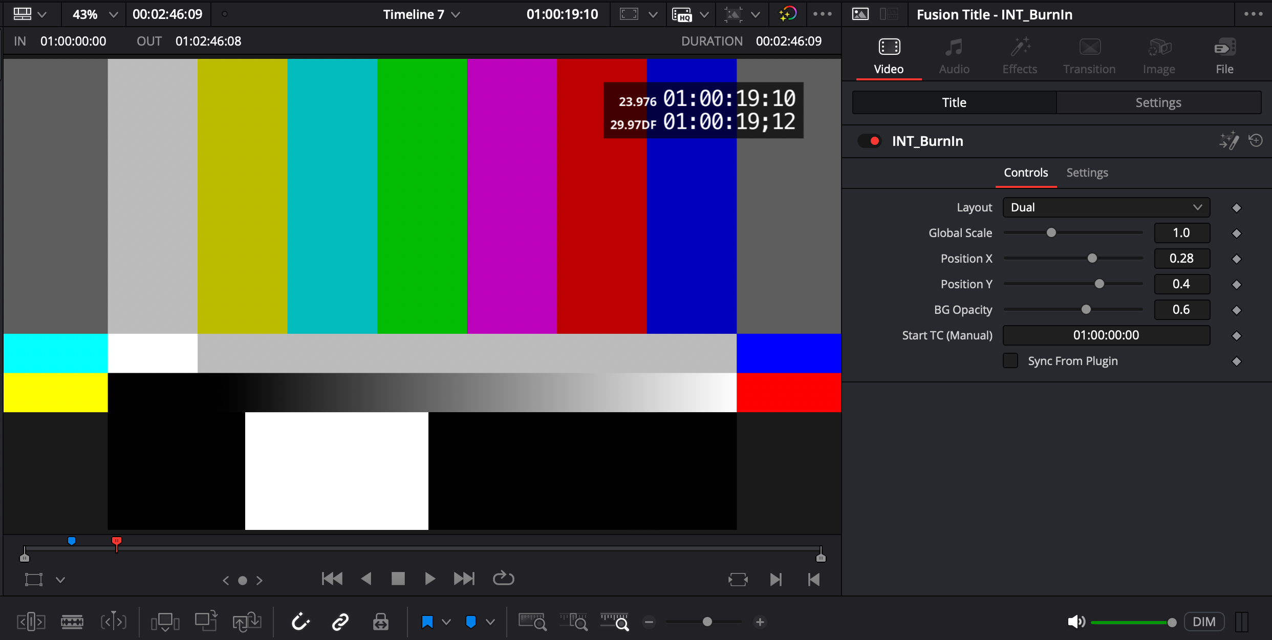Select the Title sub-tab button
Viewport: 1272px width, 640px height.
point(954,102)
